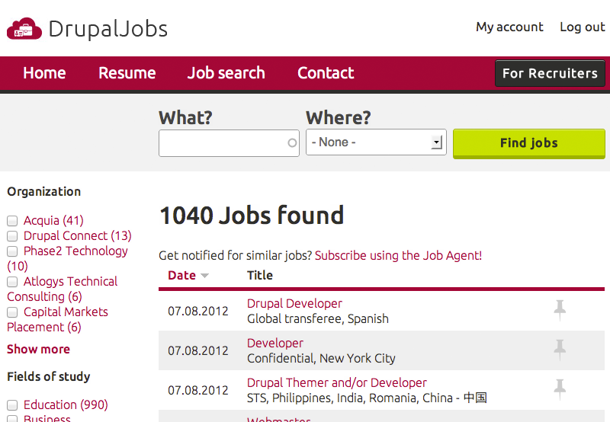Click the Acquia (41) organization link
The height and width of the screenshot is (422, 610).
click(x=53, y=220)
